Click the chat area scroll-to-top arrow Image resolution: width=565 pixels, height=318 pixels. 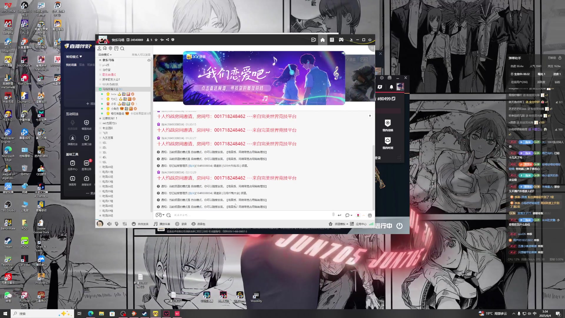pos(370,116)
